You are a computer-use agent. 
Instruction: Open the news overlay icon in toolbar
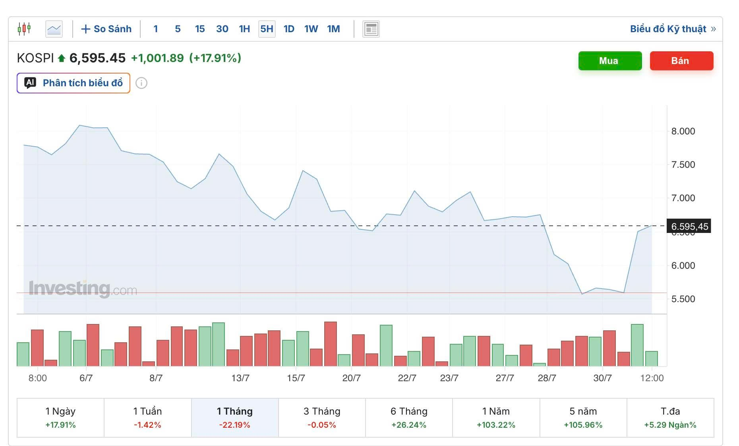click(x=371, y=29)
